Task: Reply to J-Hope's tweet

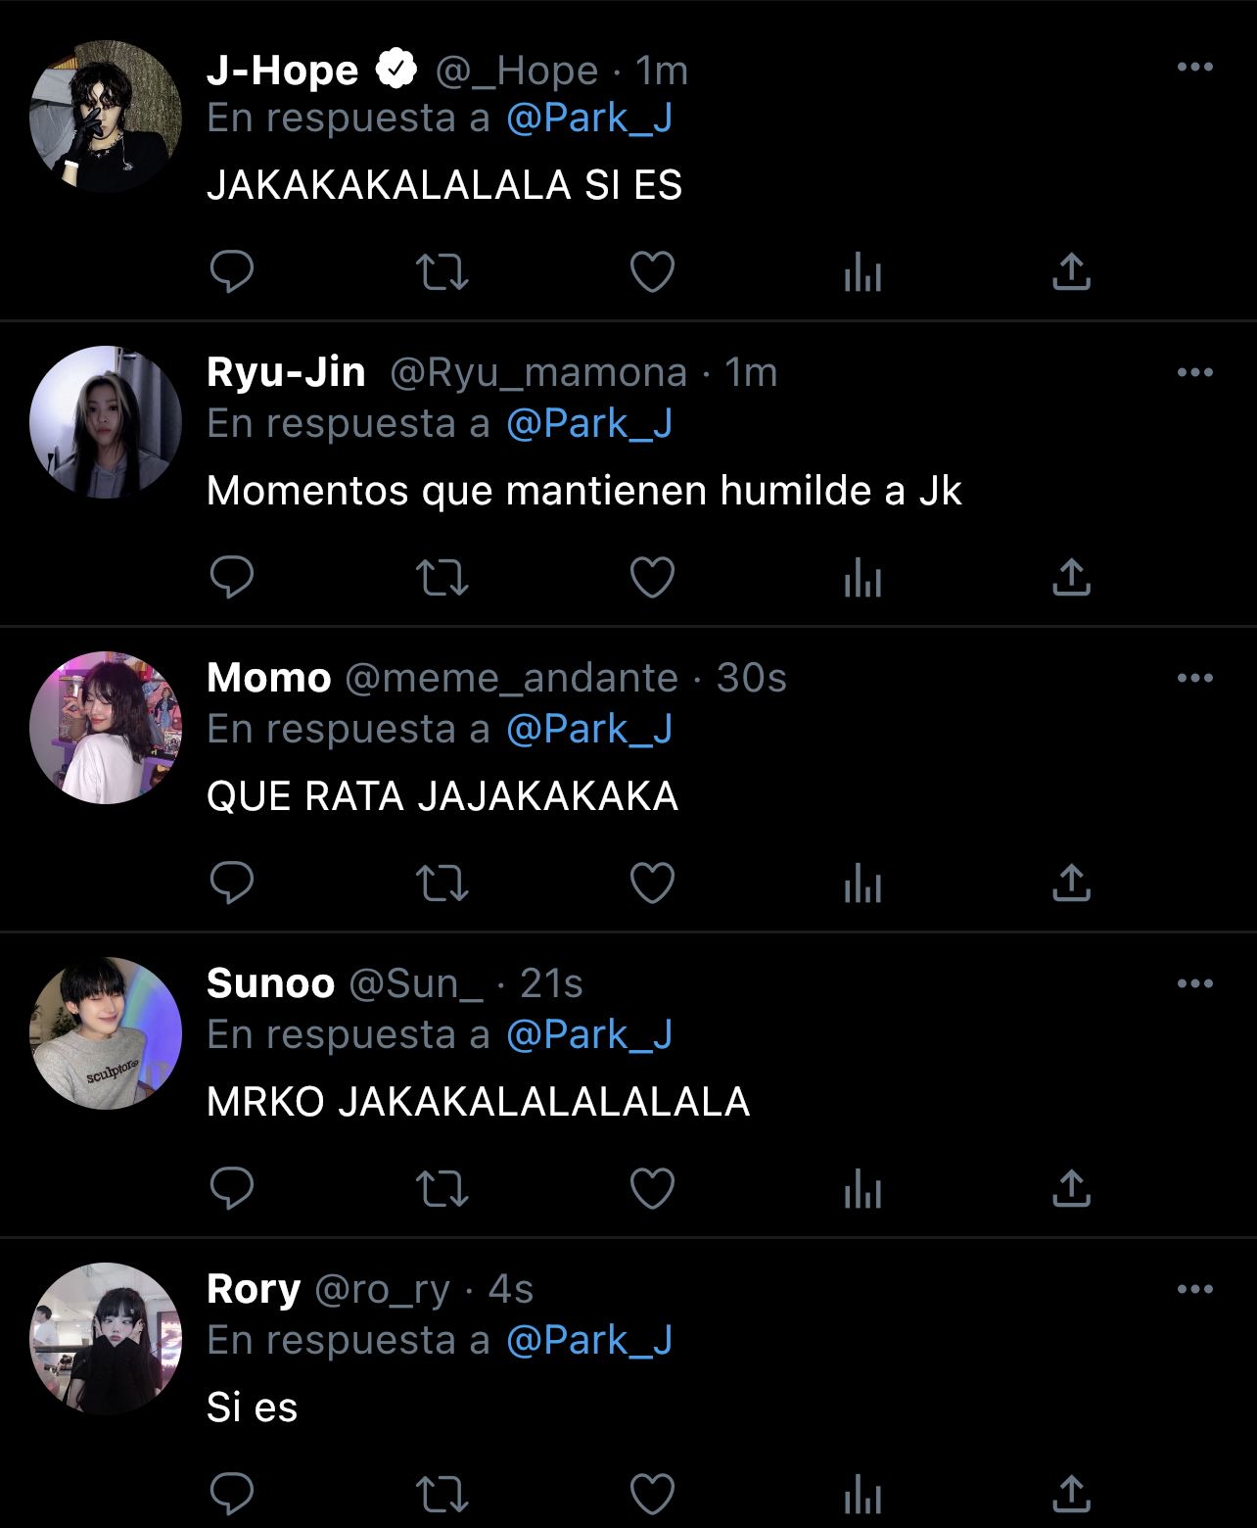Action: [x=232, y=271]
